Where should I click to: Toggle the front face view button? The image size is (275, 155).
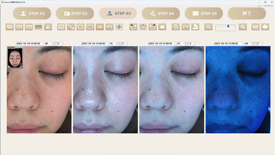pyautogui.click(x=143, y=27)
